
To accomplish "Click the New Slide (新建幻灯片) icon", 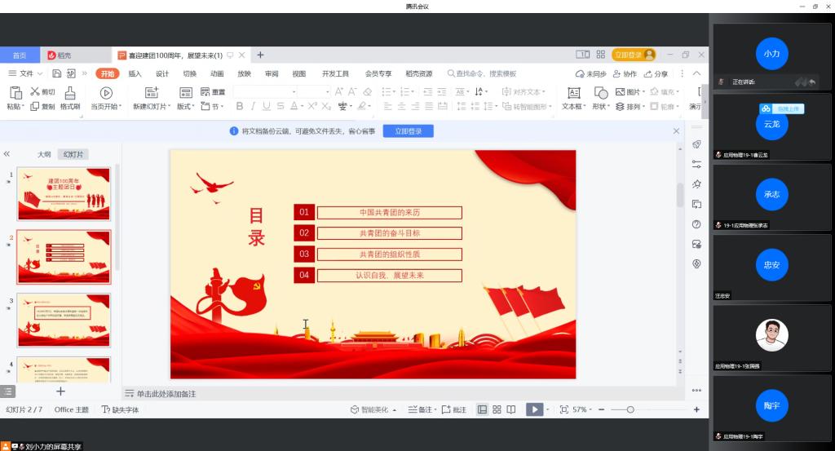I will (152, 93).
